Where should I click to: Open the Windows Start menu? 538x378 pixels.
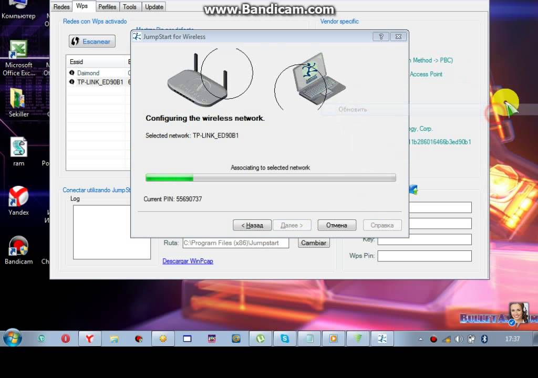[x=13, y=339]
